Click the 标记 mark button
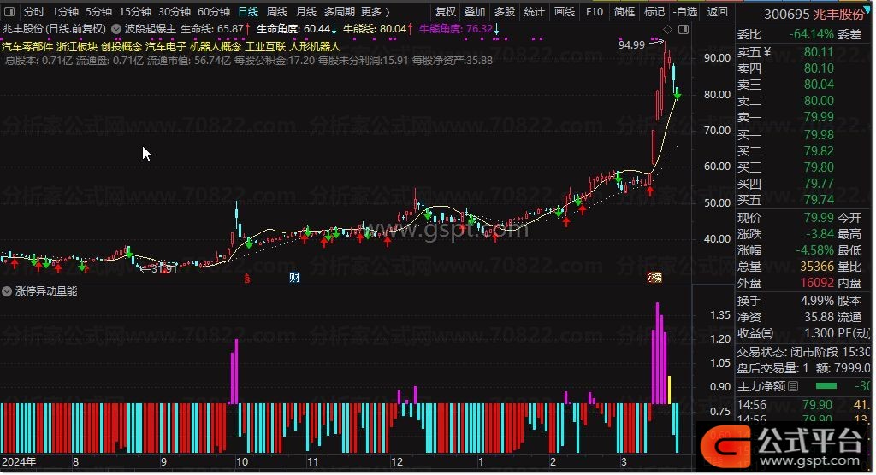The height and width of the screenshot is (475, 876). pos(654,11)
